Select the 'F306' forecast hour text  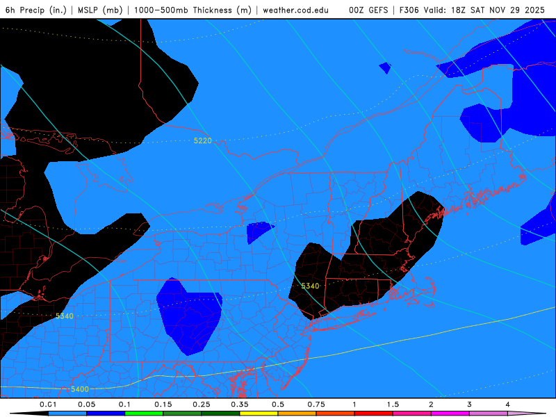409,10
